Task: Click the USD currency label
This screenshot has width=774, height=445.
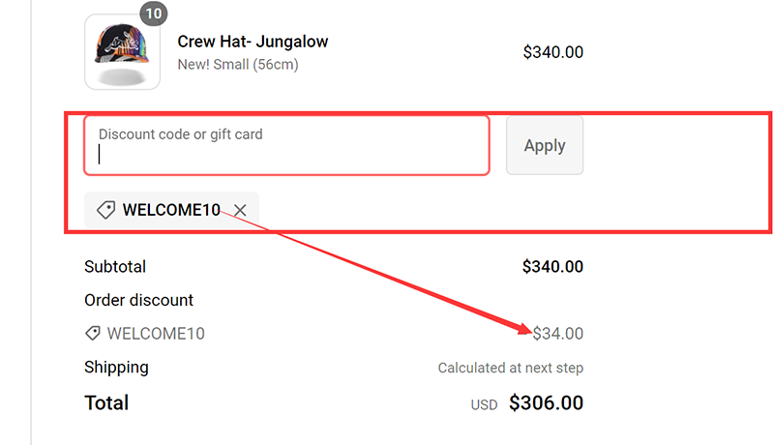Action: coord(485,404)
